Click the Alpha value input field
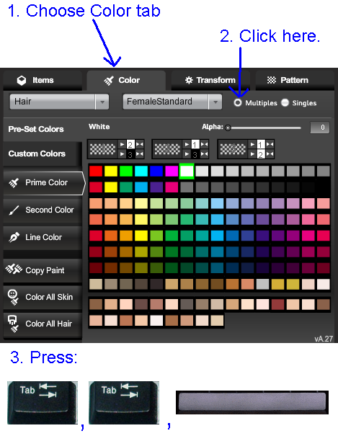 [x=320, y=128]
